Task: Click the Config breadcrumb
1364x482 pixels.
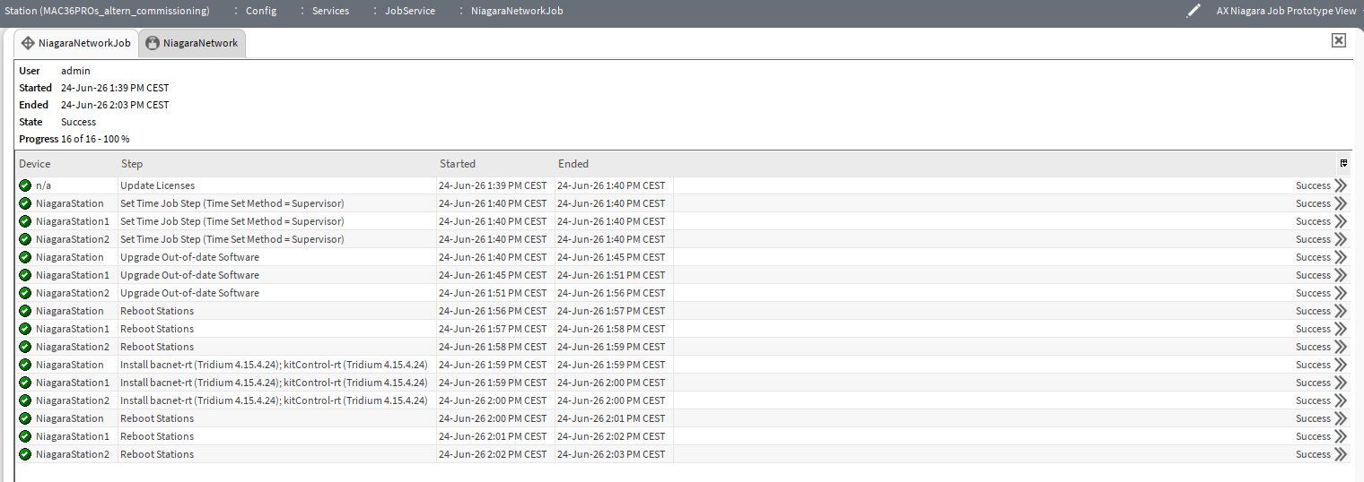Action: point(261,11)
